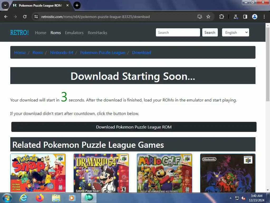Viewport: 270px width, 203px height.
Task: Launch Firefox from the taskbar
Action: click(x=40, y=198)
